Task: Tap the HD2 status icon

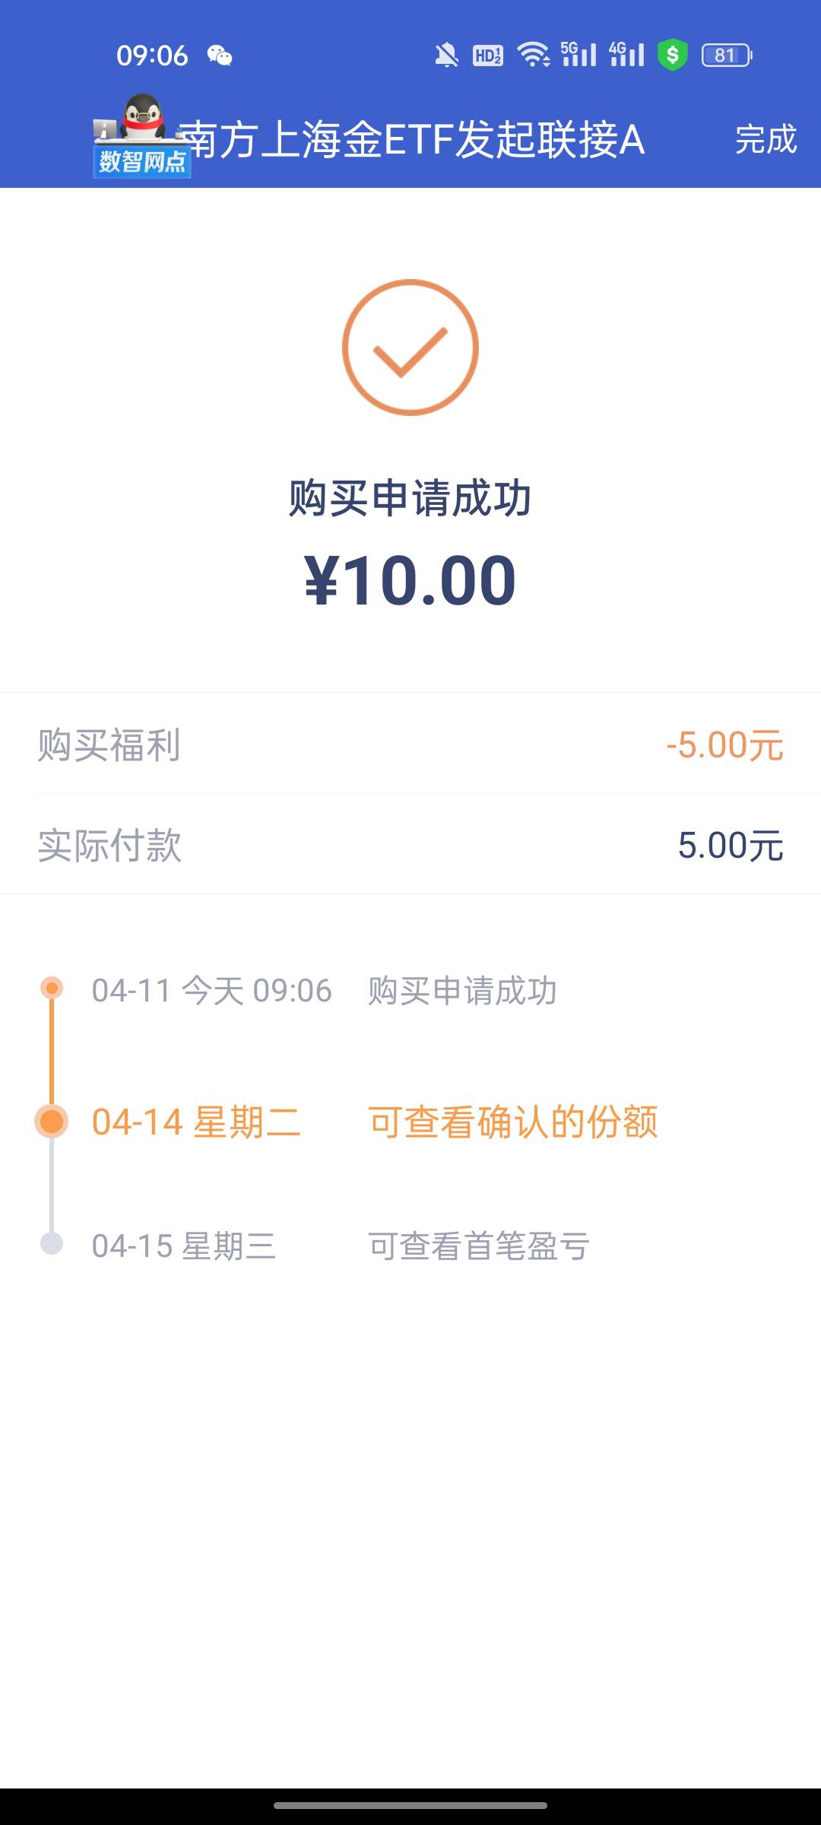Action: [x=488, y=56]
